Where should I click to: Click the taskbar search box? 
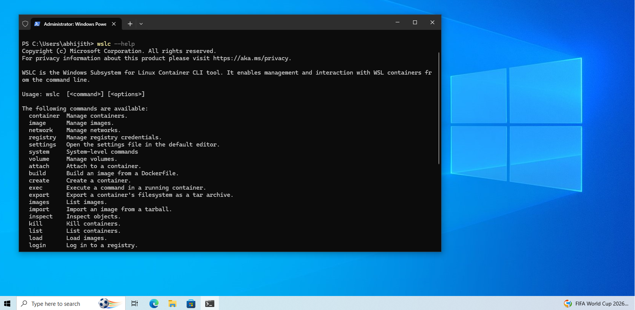71,303
